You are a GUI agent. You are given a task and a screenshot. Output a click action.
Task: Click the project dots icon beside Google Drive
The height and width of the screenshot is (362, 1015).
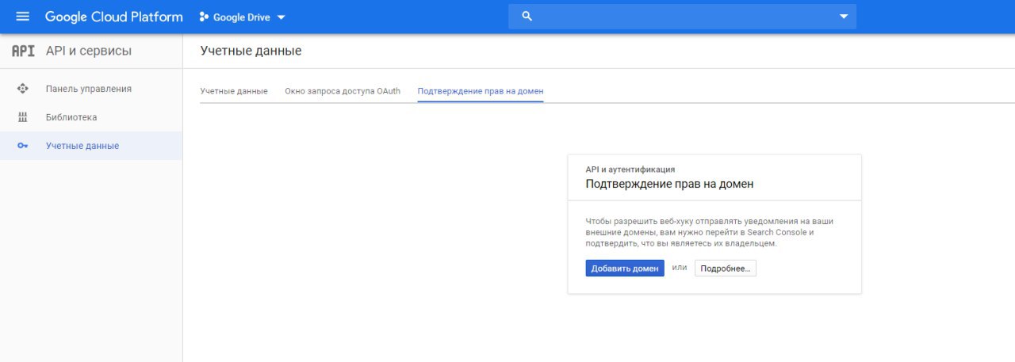(204, 17)
